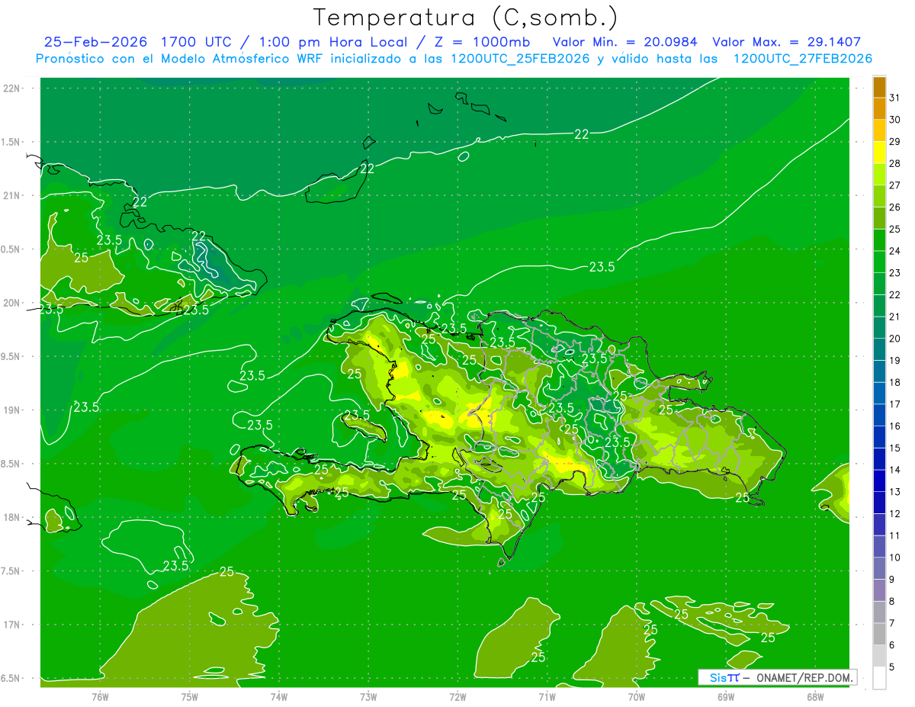Click the 'Valor Min. = 20.0984' value

click(x=625, y=42)
